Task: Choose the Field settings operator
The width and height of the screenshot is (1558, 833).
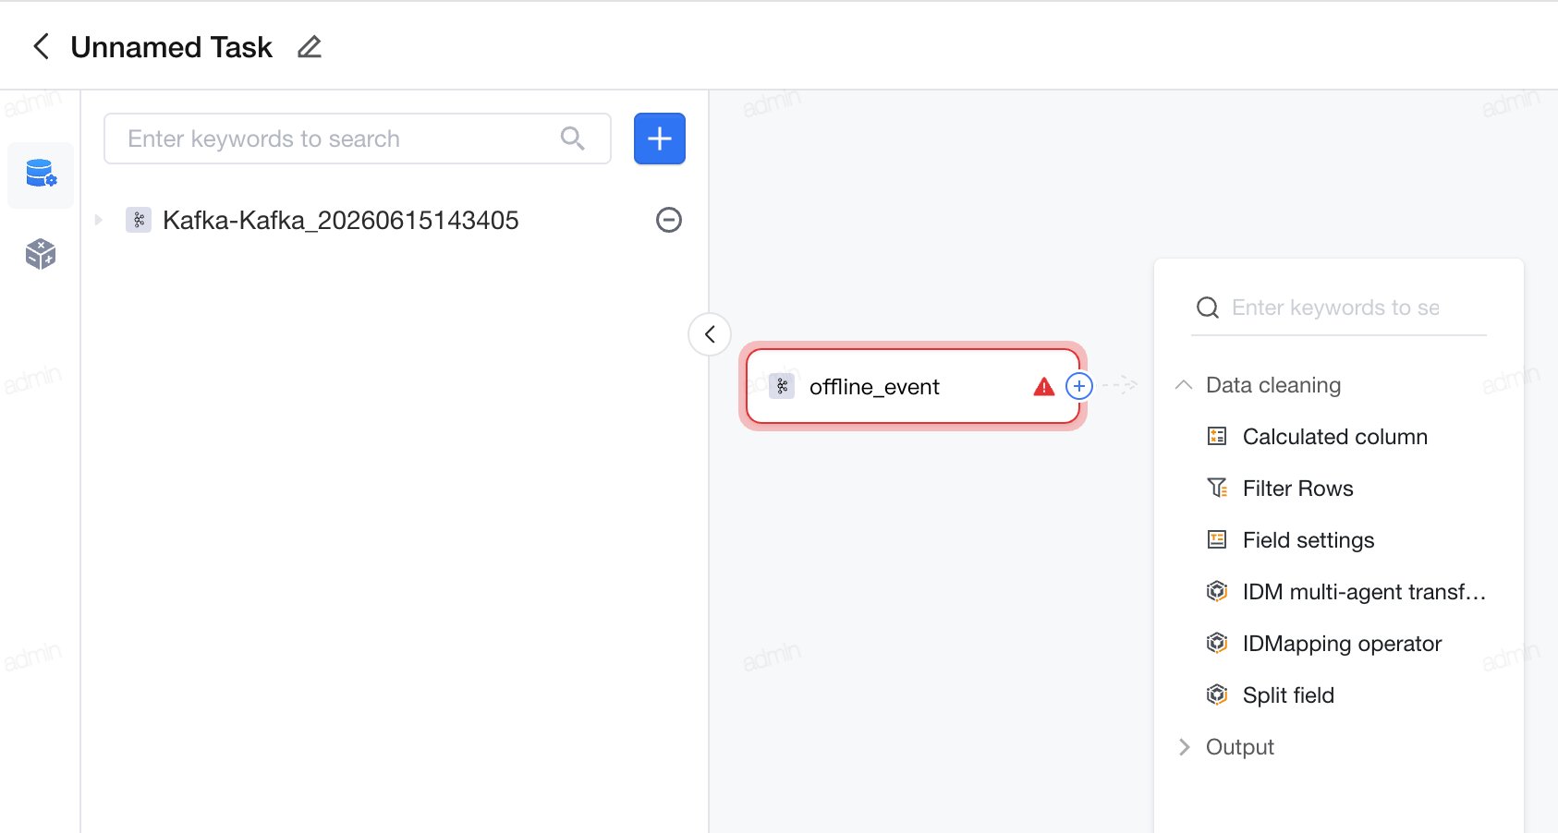Action: point(1292,540)
